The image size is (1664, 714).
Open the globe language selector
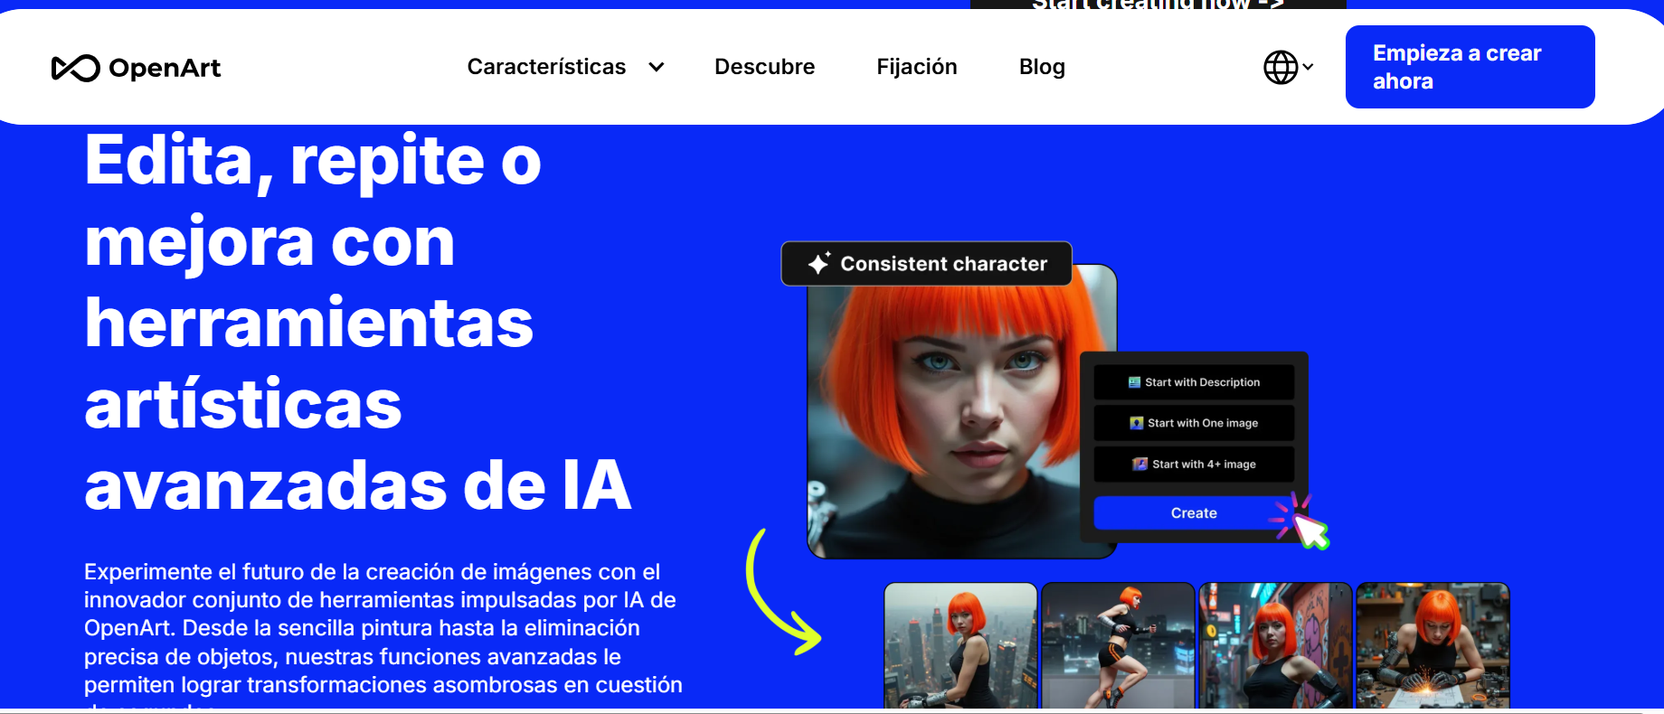point(1281,67)
